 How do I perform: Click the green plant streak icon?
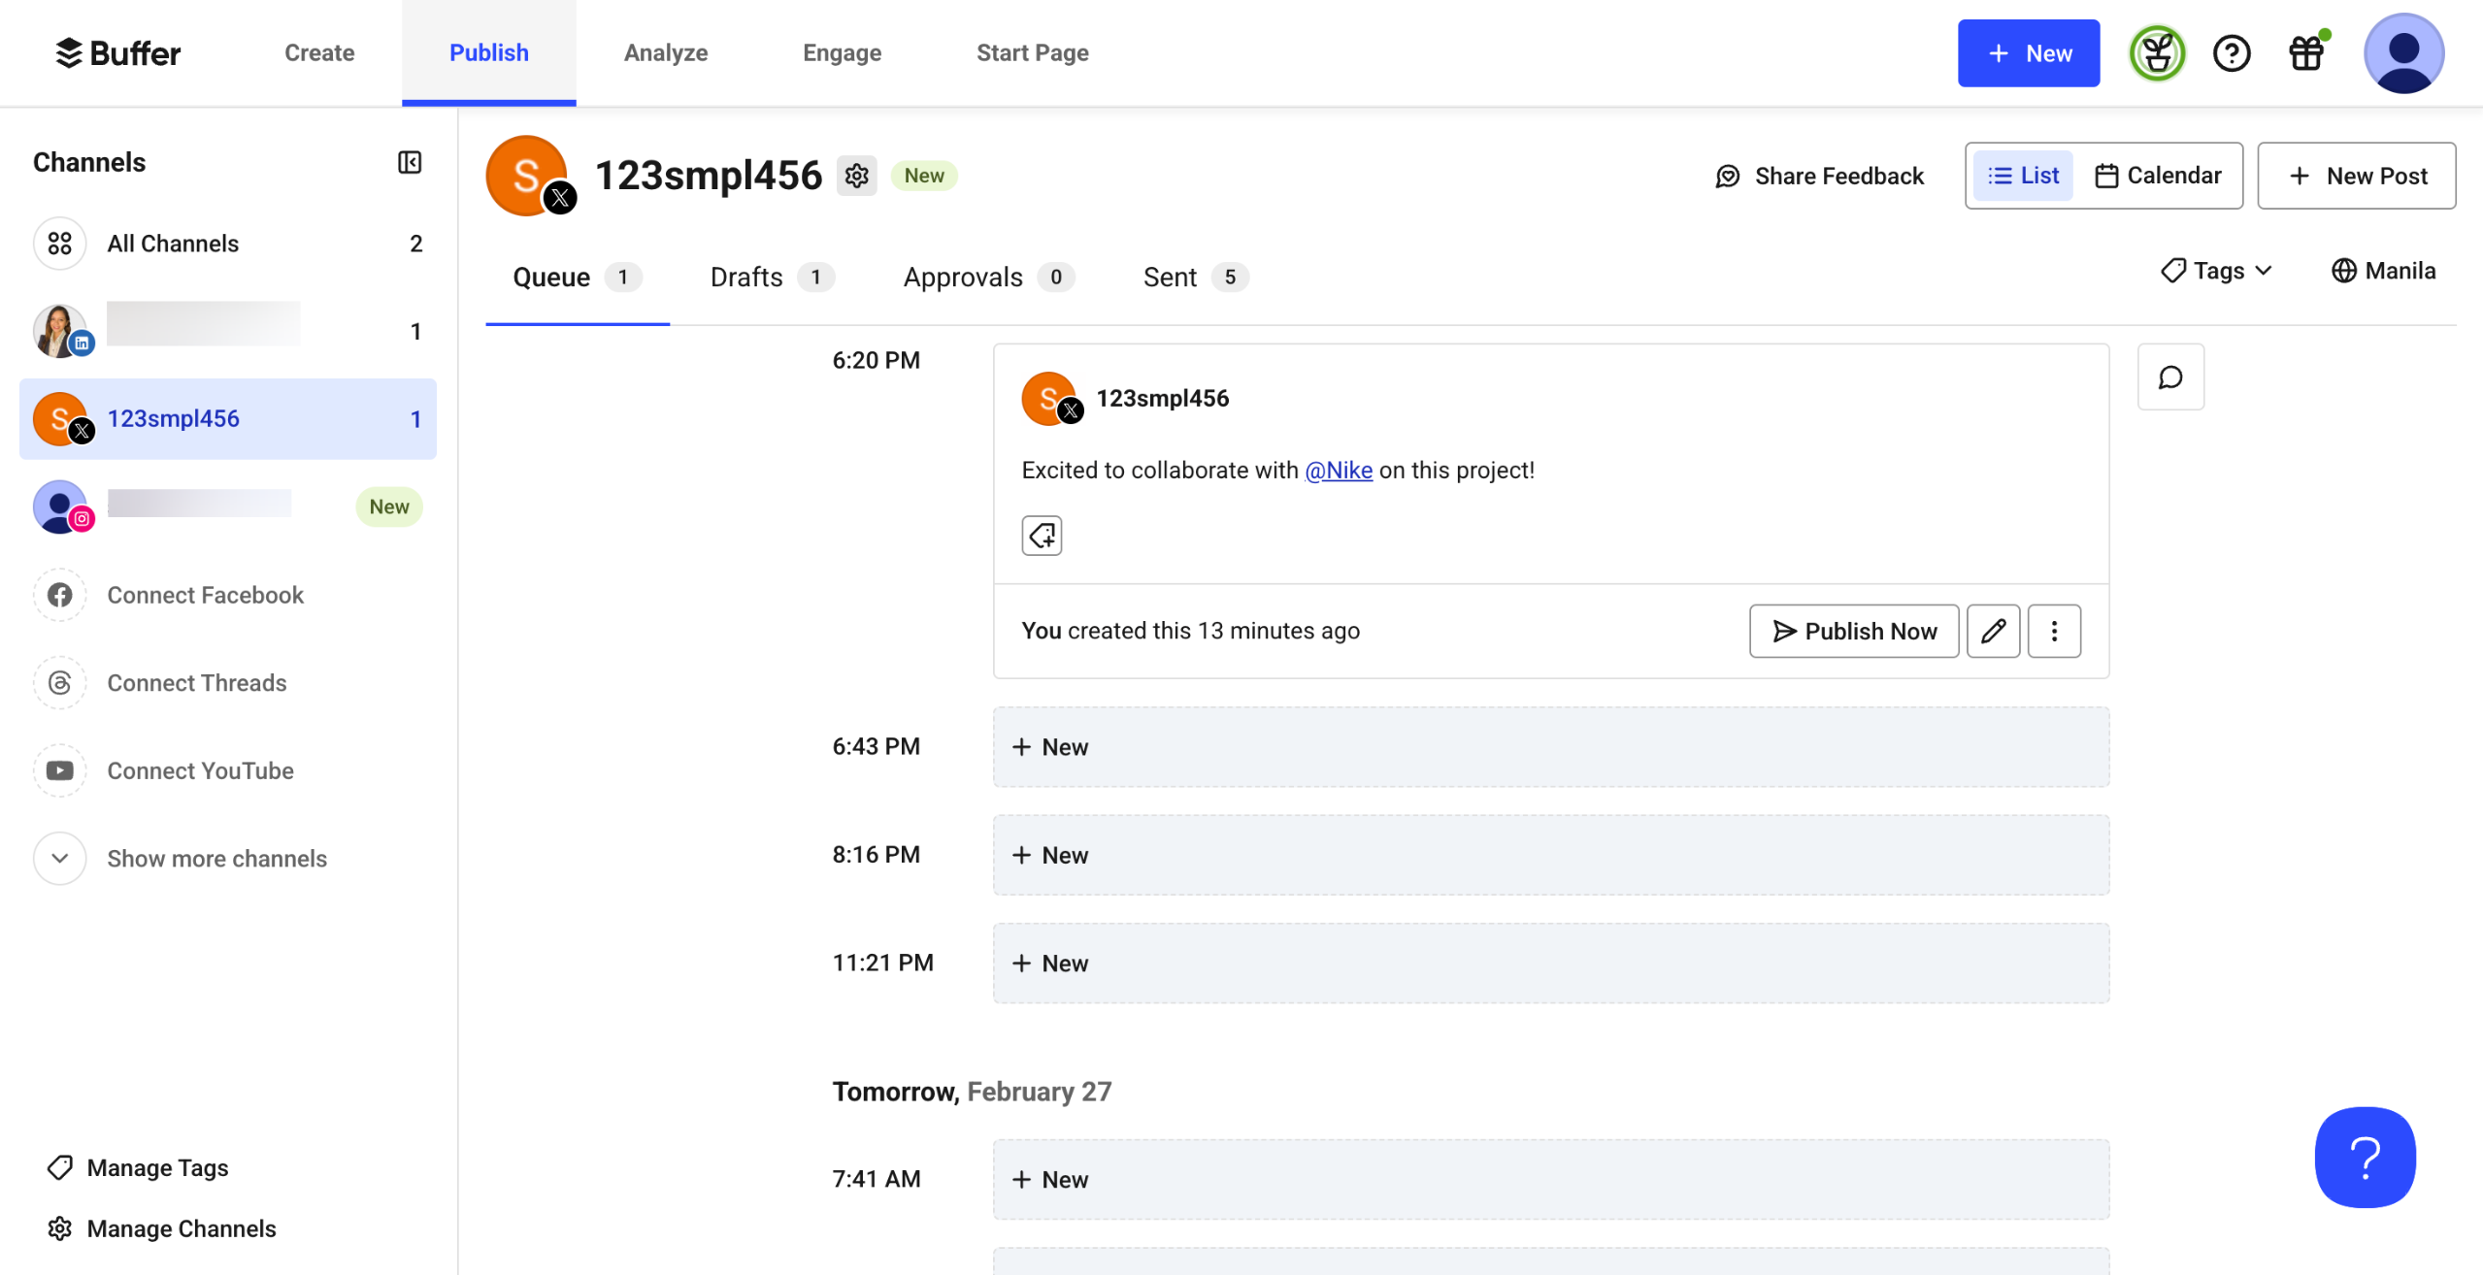(2157, 53)
